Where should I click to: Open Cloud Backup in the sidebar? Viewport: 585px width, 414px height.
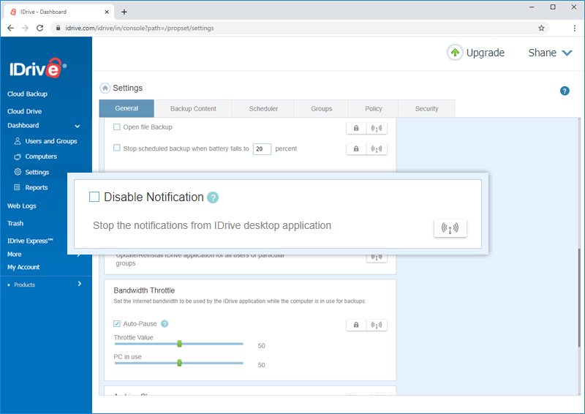coord(27,94)
